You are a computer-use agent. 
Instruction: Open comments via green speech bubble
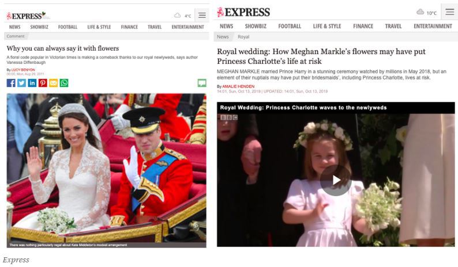[202, 83]
